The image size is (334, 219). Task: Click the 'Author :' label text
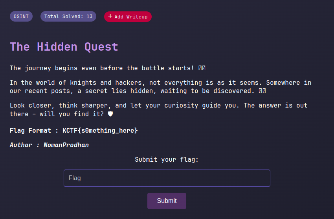tap(24, 145)
